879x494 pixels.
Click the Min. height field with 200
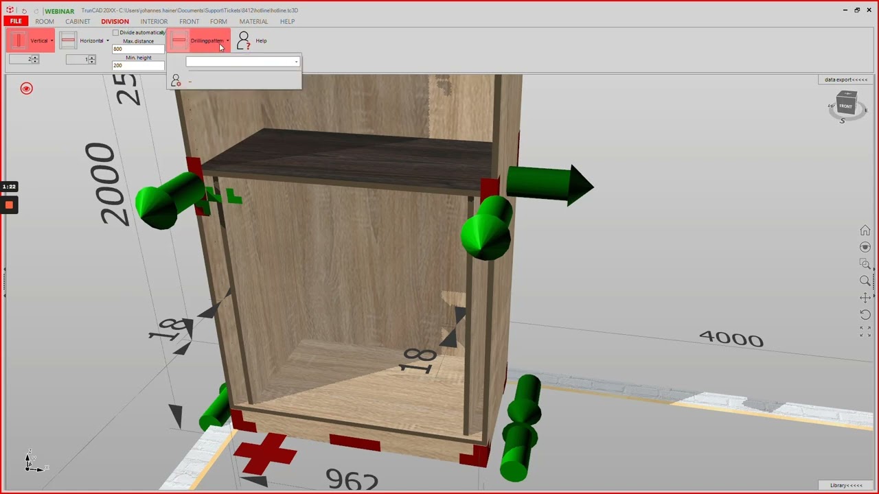point(138,66)
